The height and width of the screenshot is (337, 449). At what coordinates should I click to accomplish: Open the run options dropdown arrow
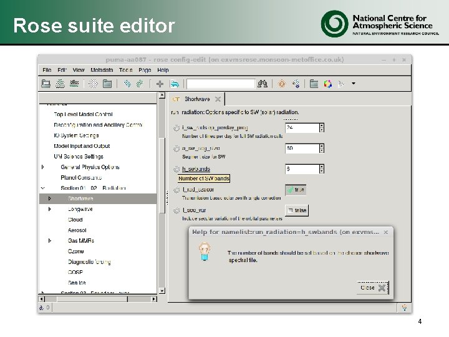(x=354, y=84)
